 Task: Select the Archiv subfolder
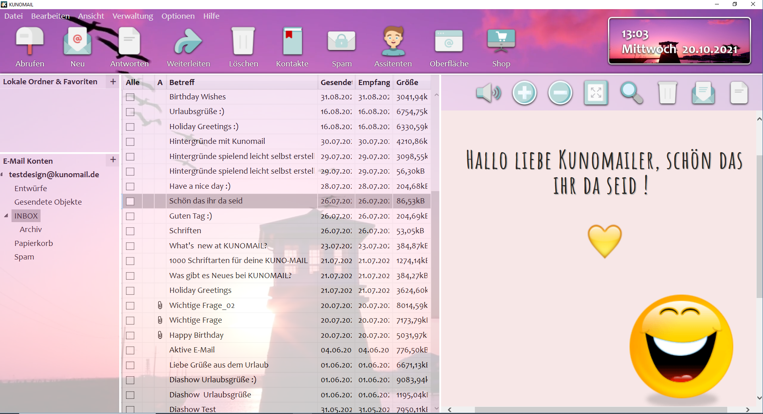pyautogui.click(x=31, y=229)
